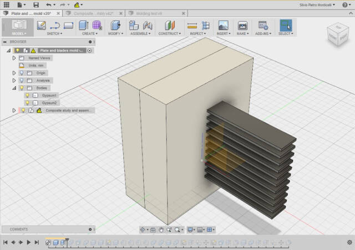Open the SELECT dropdown menu
Viewport: 355px width, 250px height.
286,33
